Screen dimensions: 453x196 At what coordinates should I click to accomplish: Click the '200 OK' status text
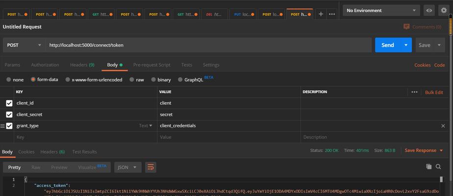[331, 150]
